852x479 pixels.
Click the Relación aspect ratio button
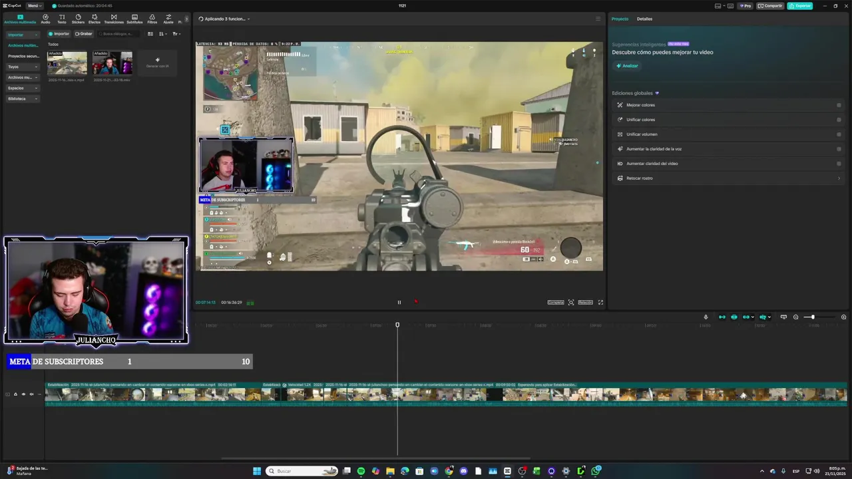[585, 302]
